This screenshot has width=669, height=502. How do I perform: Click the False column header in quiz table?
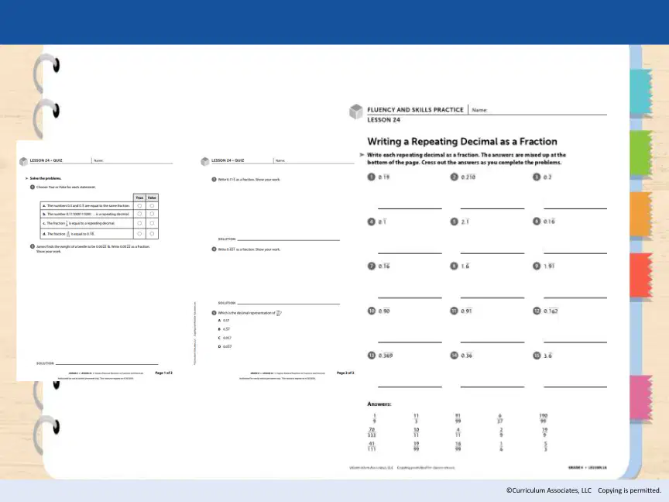152,198
